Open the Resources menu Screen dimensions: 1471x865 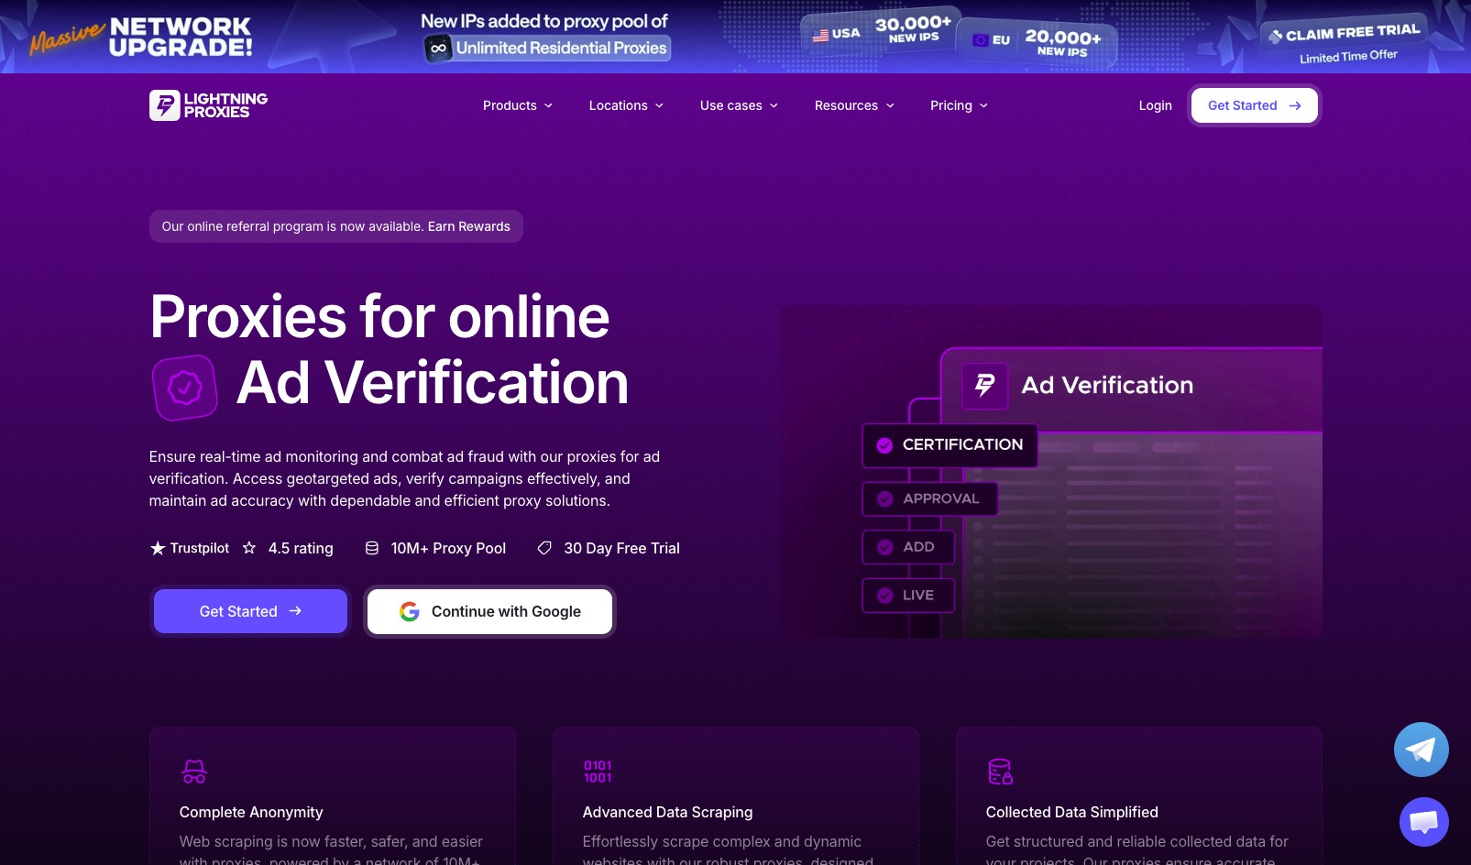[854, 105]
